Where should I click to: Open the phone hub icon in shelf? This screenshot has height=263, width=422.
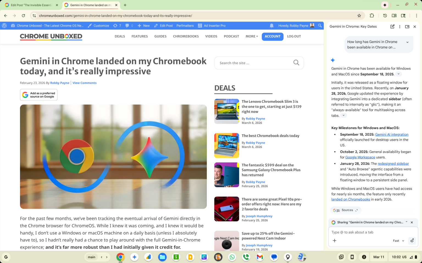point(352,257)
